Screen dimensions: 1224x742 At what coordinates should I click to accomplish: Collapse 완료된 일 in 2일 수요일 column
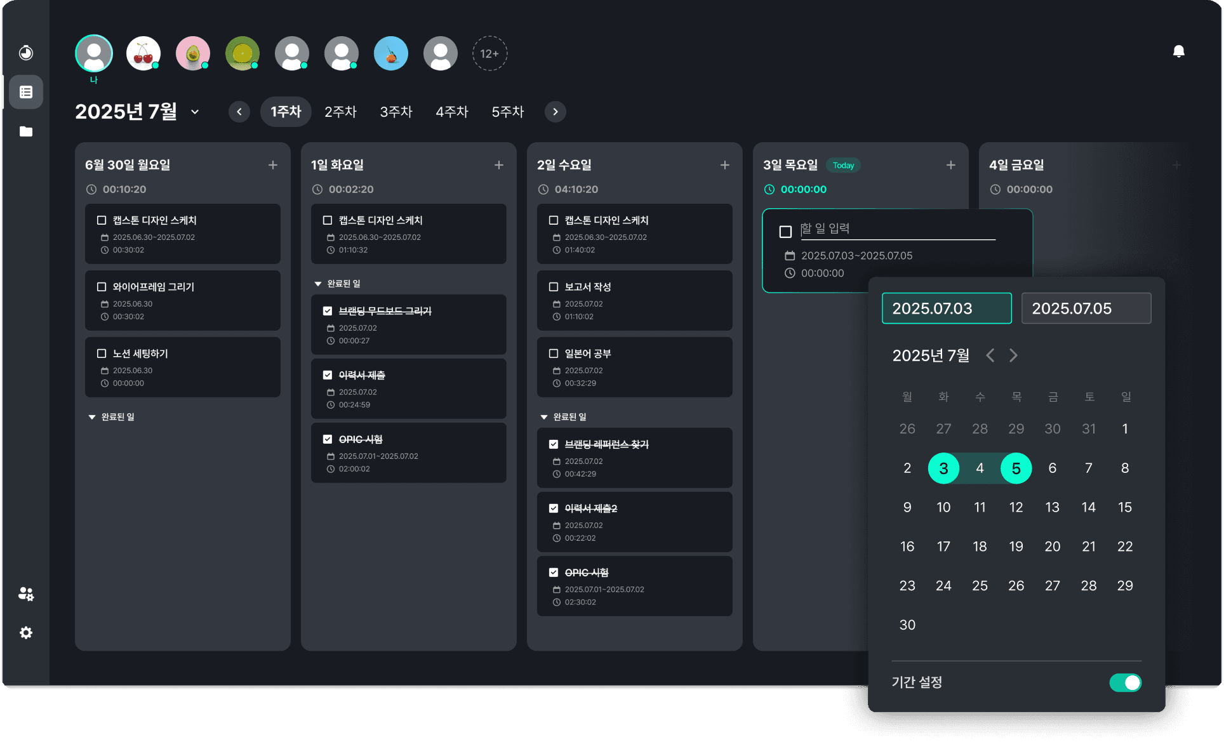tap(544, 417)
